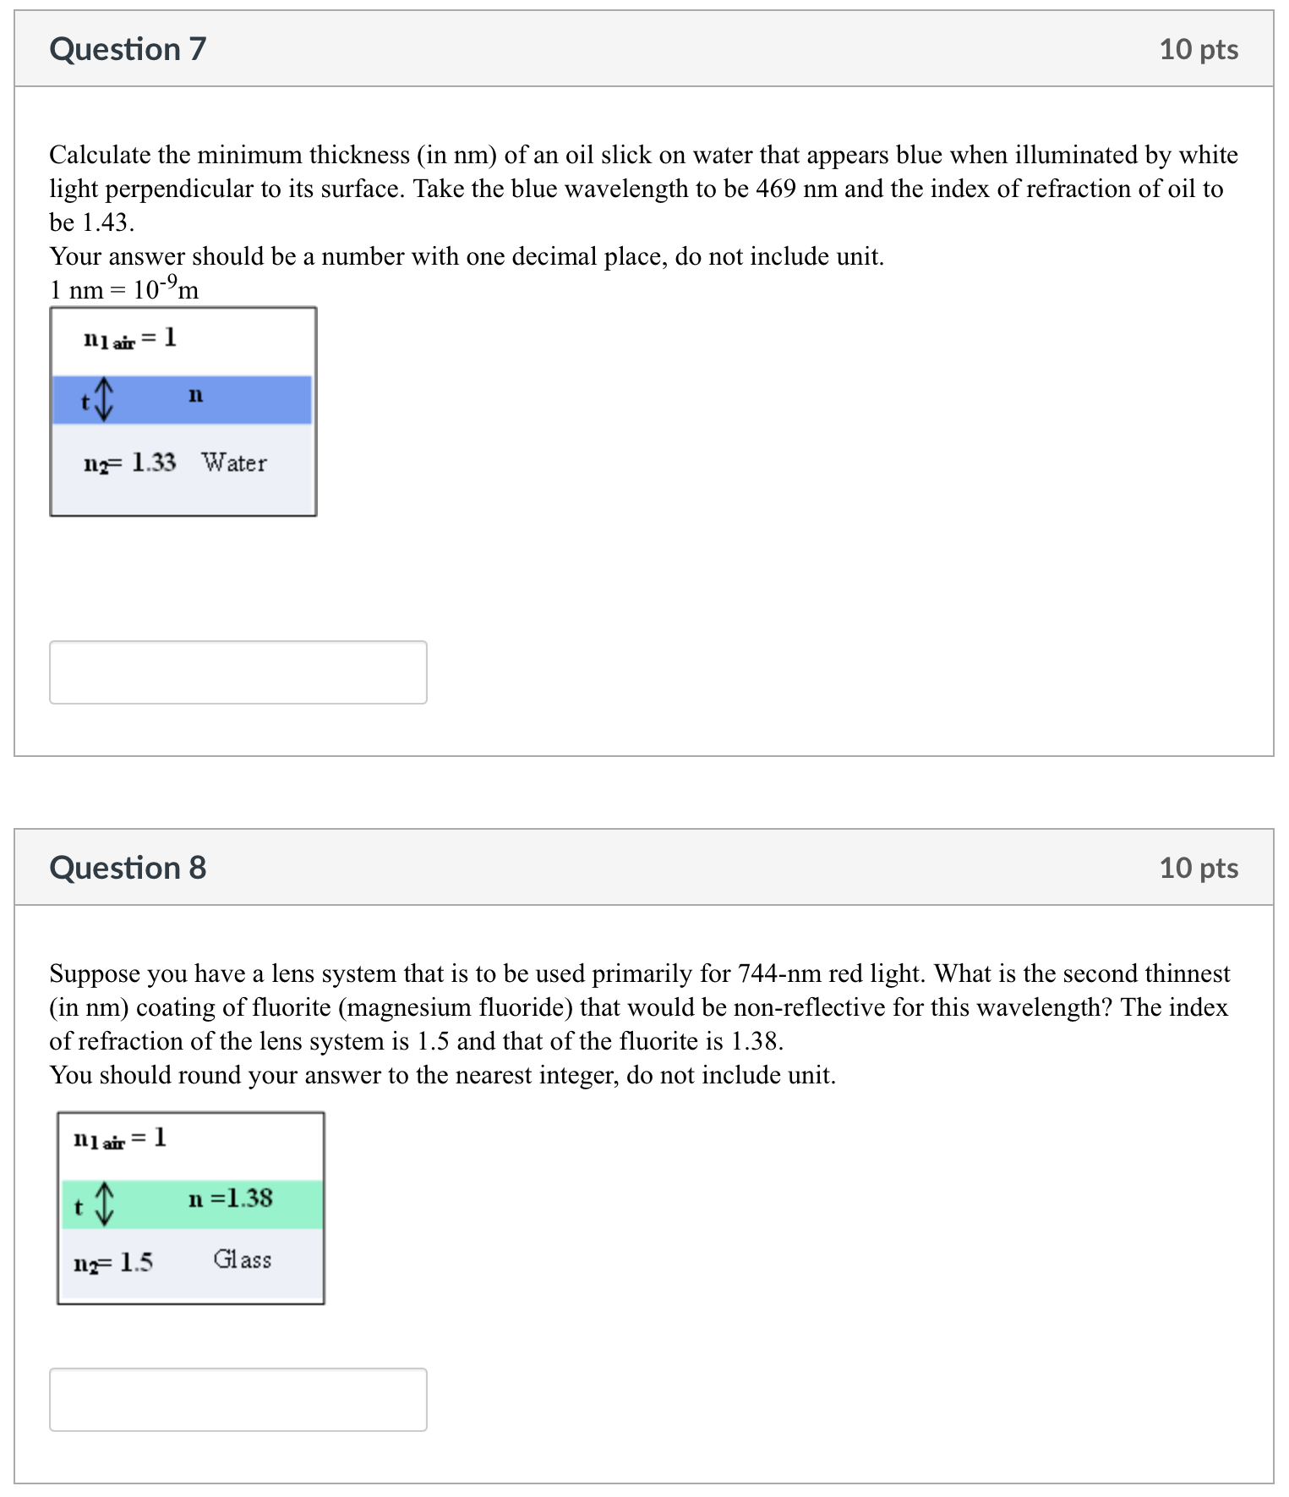Click the 10 pts label for Question 7
Screen dimensions: 1289x1497
point(1200,49)
